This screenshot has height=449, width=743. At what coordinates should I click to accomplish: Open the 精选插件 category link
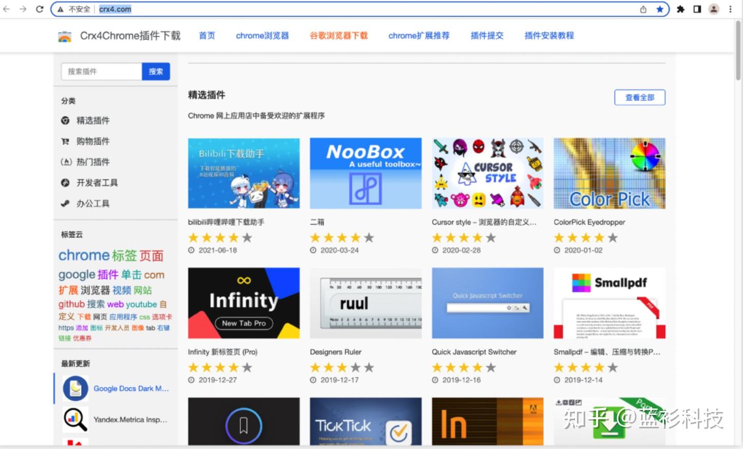coord(93,120)
